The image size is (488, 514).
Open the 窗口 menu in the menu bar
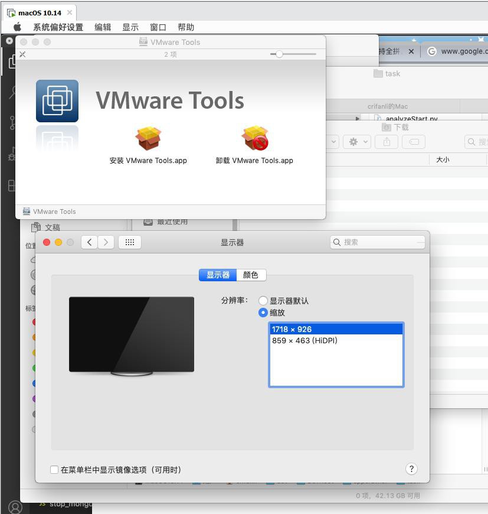point(158,27)
